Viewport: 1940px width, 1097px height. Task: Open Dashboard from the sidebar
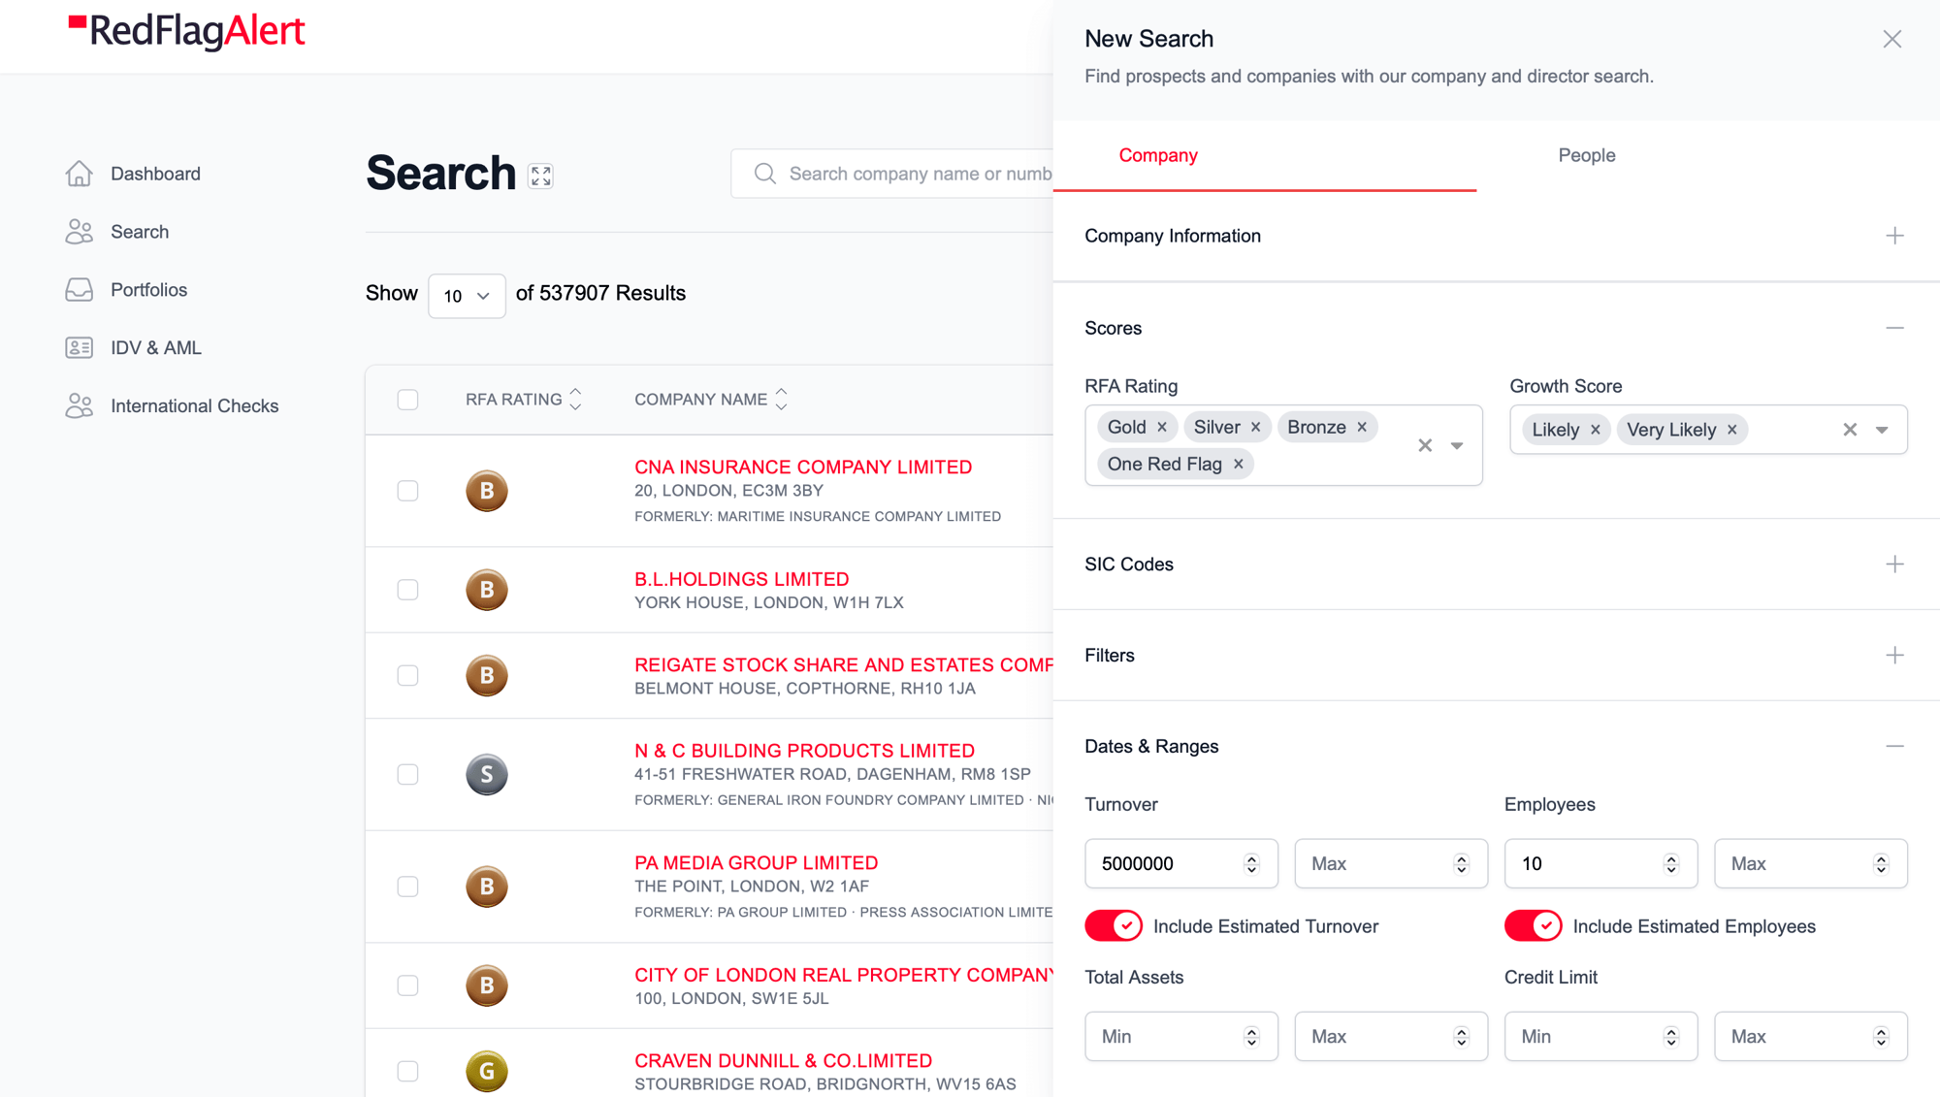click(155, 174)
